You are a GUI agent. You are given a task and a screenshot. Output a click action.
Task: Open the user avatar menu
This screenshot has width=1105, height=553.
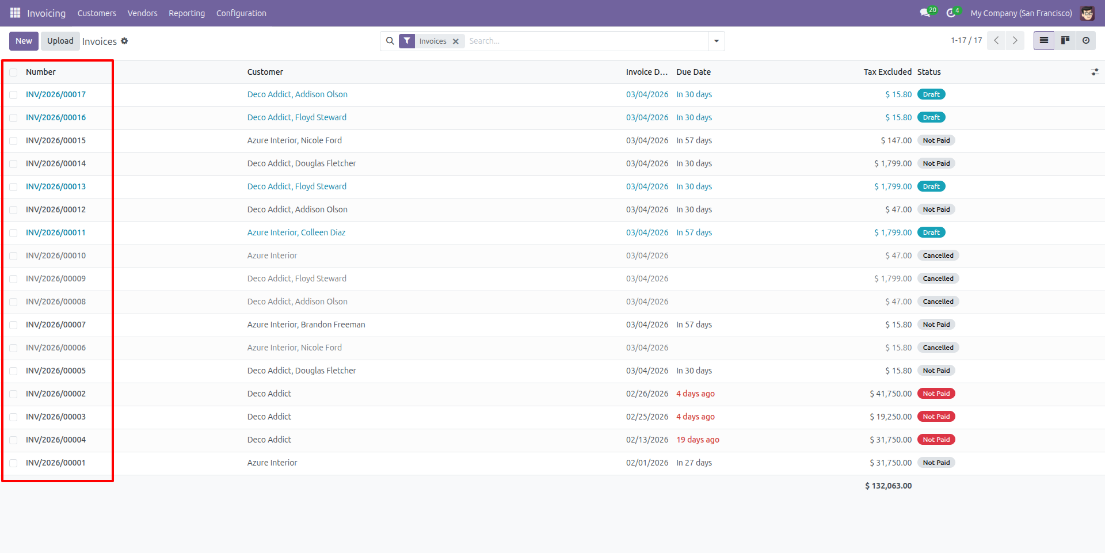[1087, 13]
